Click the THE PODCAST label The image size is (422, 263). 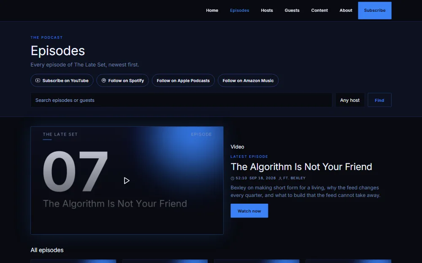pos(46,37)
